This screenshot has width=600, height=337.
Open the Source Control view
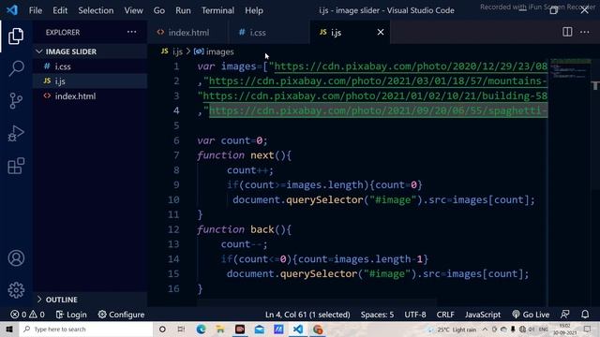[16, 101]
